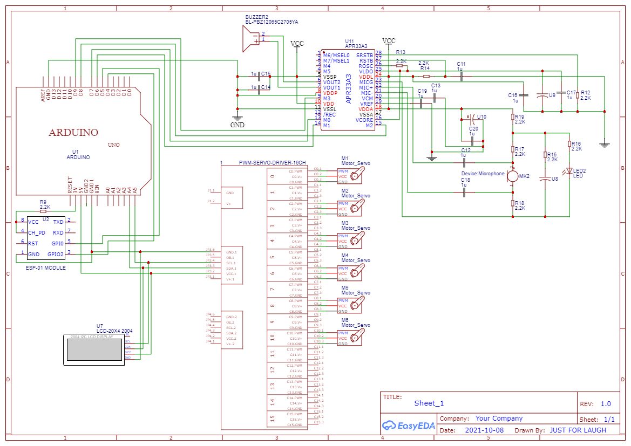The width and height of the screenshot is (631, 446).
Task: Click the JUST FOR LAUGH author name
Action: tap(578, 430)
